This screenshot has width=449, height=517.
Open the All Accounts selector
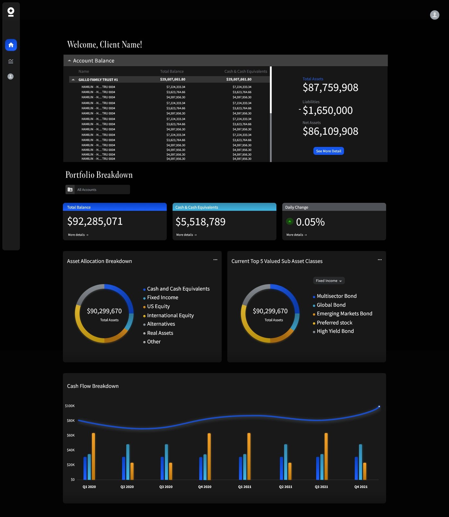click(98, 190)
